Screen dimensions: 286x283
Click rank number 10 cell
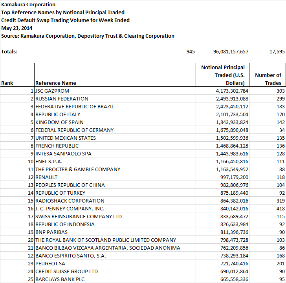17,161
